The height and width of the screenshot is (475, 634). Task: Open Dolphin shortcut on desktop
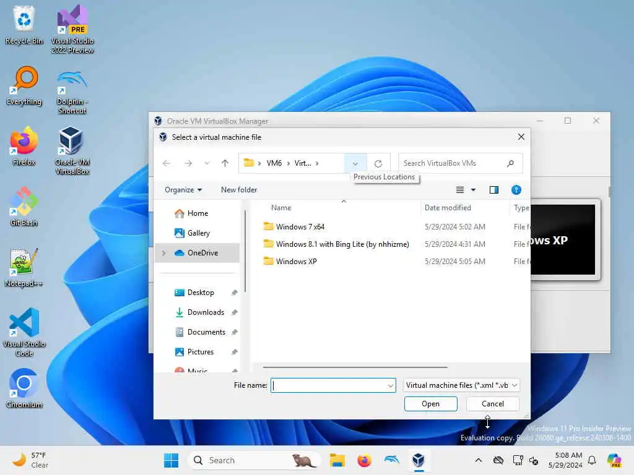tap(72, 90)
